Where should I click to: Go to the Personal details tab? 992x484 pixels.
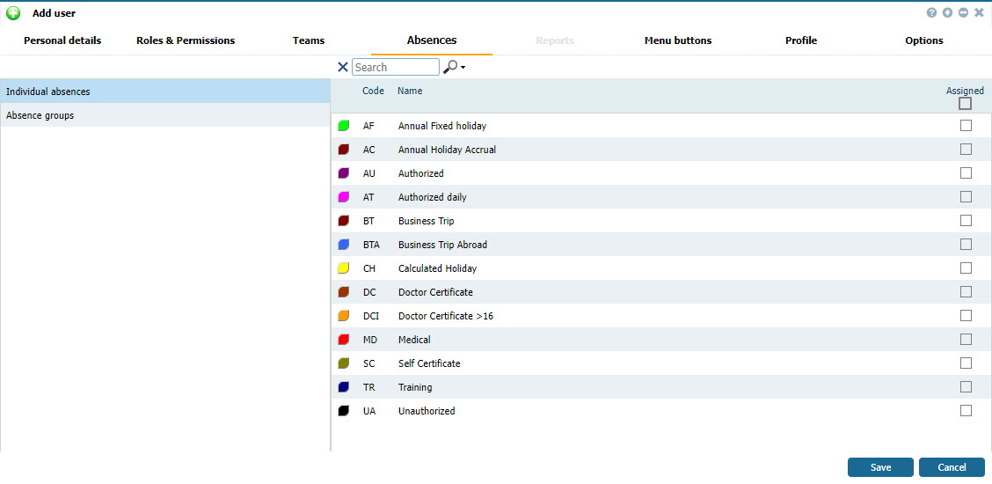[x=62, y=40]
